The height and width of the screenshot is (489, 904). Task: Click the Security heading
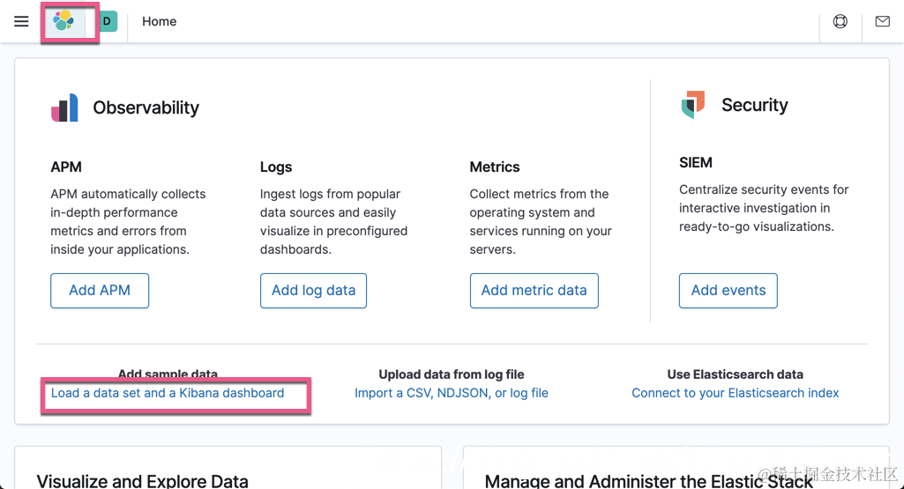[x=755, y=105]
